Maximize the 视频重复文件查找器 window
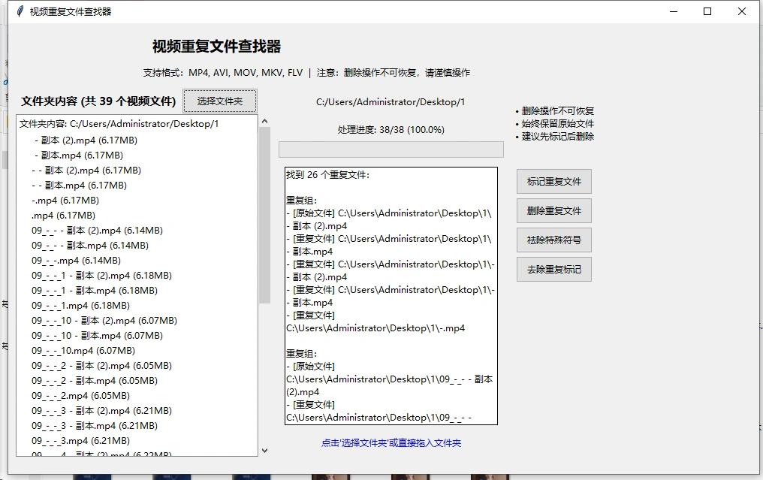 tap(707, 11)
